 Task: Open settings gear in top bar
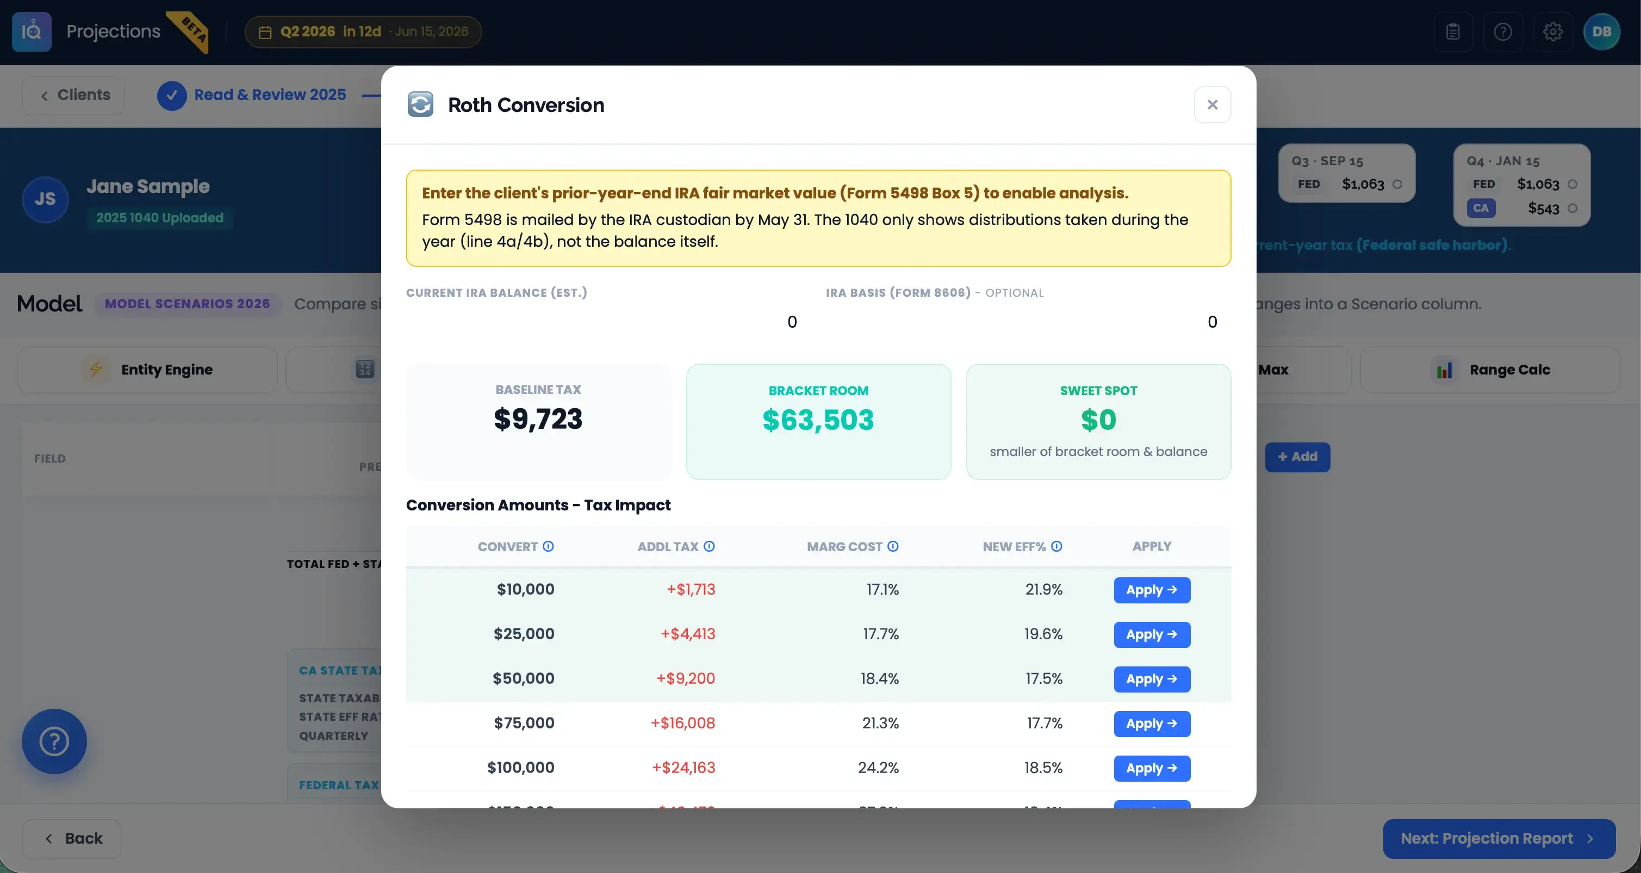click(x=1552, y=31)
